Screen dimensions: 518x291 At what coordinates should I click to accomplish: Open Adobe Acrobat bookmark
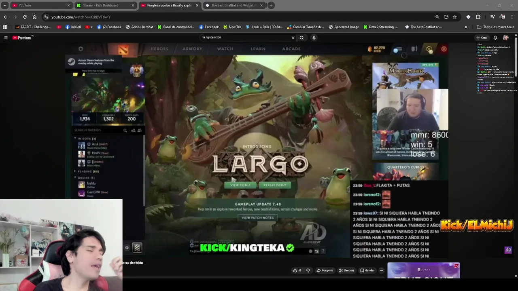[x=139, y=27]
